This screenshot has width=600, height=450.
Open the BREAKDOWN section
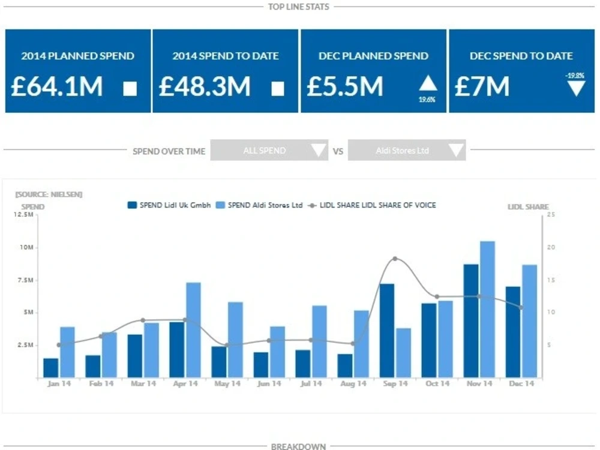point(299,446)
